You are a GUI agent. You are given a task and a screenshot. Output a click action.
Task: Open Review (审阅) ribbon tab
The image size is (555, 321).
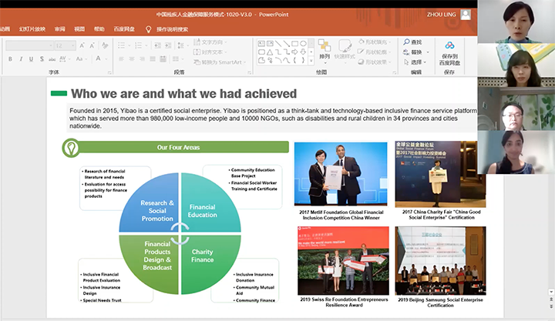coord(60,29)
